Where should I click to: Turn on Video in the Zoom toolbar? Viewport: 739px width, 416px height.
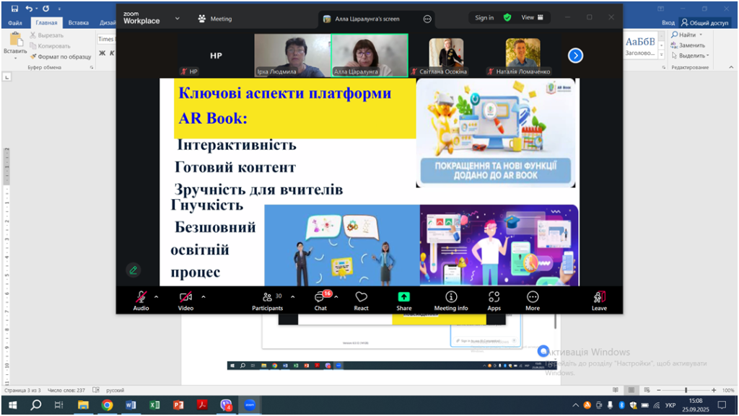tap(185, 301)
